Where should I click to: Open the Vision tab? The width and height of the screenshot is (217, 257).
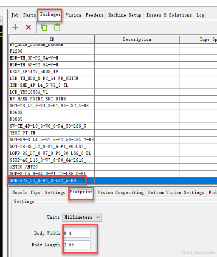(x=73, y=15)
